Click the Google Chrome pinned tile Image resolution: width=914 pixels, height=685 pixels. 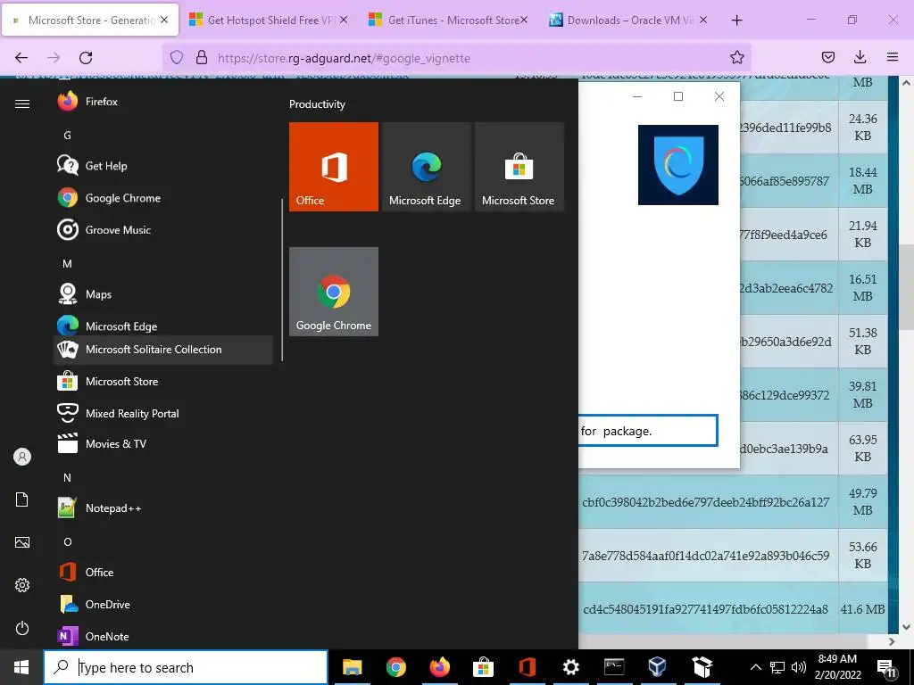(334, 292)
